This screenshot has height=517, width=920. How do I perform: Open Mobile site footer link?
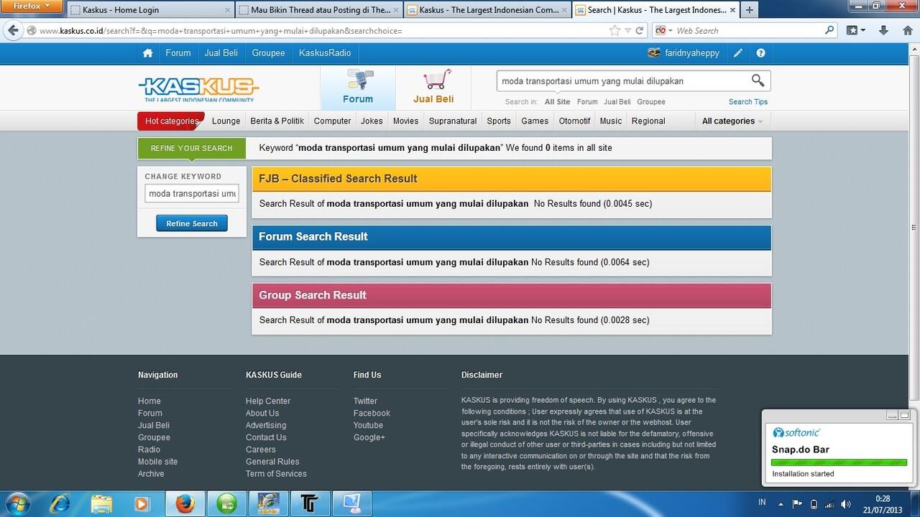click(x=157, y=462)
